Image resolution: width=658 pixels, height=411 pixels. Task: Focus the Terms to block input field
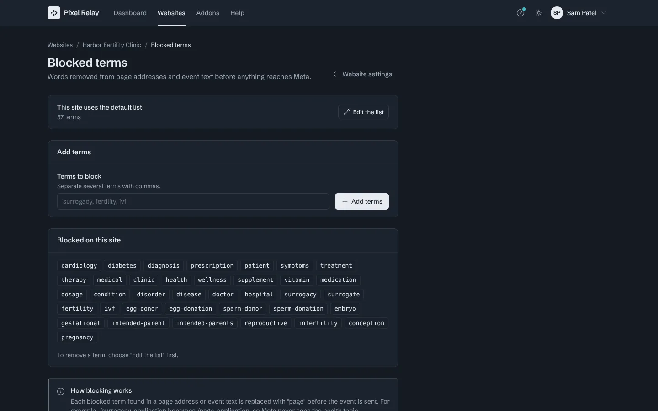pos(193,201)
